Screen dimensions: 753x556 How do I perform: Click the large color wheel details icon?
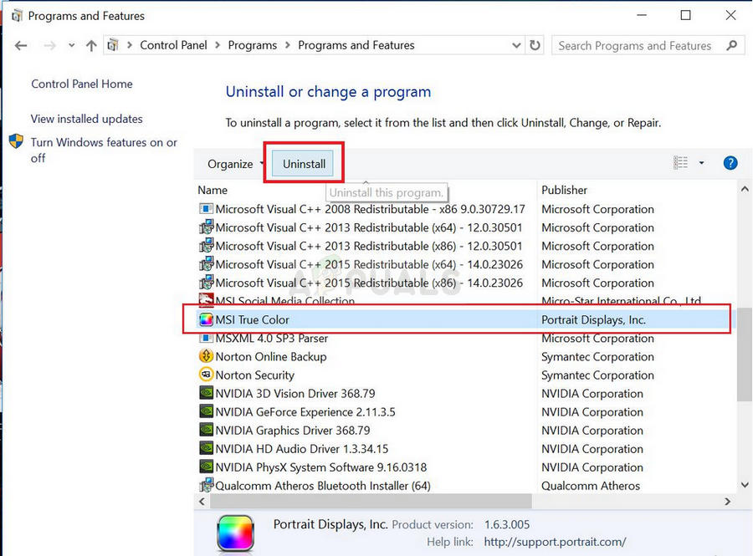[x=235, y=533]
